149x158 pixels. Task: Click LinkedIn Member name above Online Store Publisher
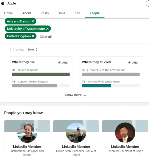click(x=76, y=147)
